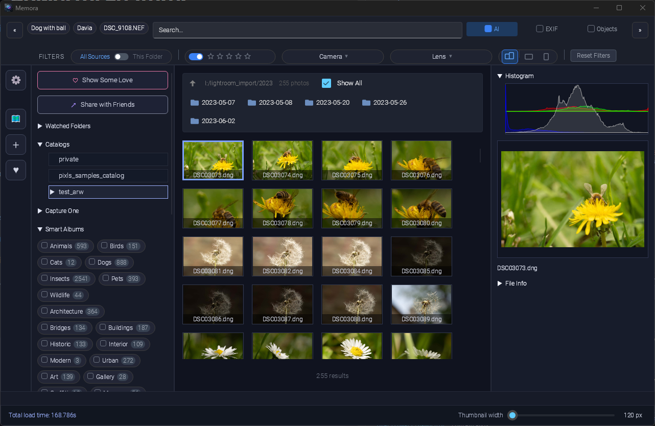
Task: Click Reset Filters
Action: coord(593,55)
